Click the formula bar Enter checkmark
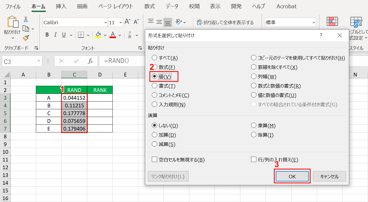Screen dimensions: 368x202 point(76,61)
